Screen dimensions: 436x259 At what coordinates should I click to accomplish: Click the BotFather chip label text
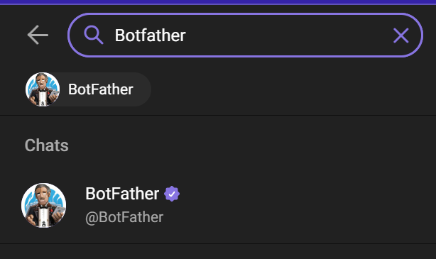click(101, 89)
